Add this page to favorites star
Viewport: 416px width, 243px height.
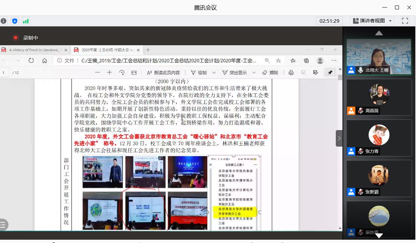pos(278,60)
